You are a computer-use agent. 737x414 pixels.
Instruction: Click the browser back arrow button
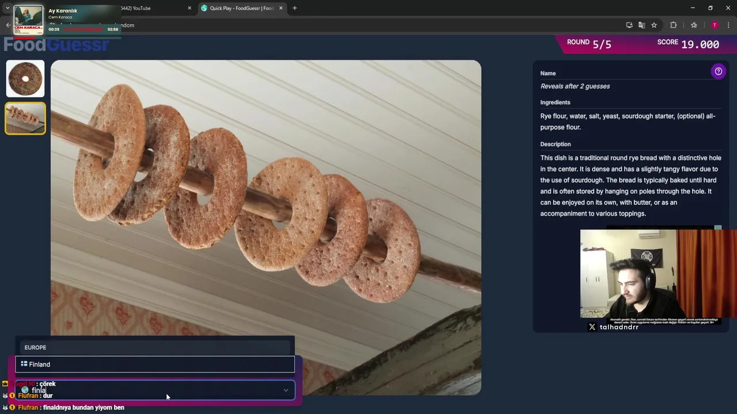click(x=8, y=25)
